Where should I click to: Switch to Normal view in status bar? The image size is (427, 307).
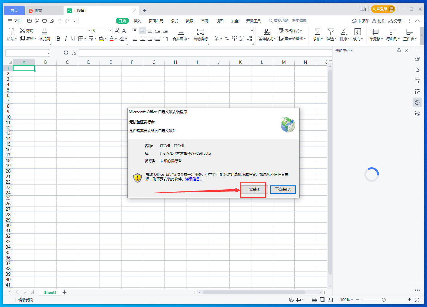(x=315, y=300)
